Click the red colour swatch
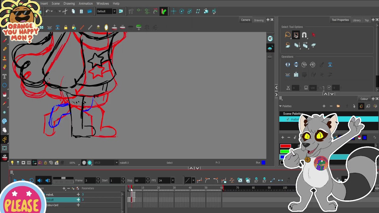 [285, 146]
